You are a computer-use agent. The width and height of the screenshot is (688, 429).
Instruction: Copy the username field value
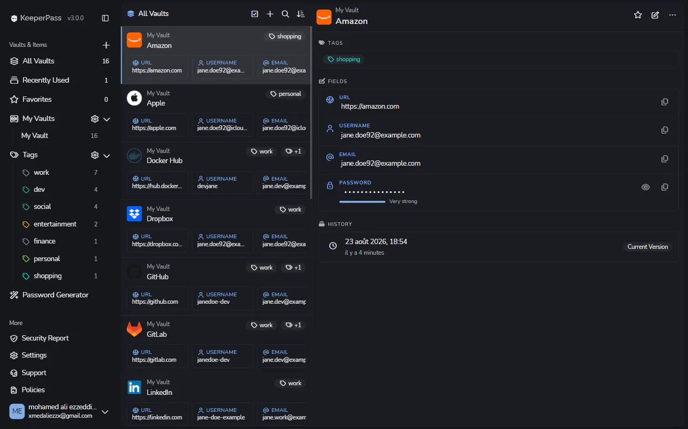[x=665, y=130]
